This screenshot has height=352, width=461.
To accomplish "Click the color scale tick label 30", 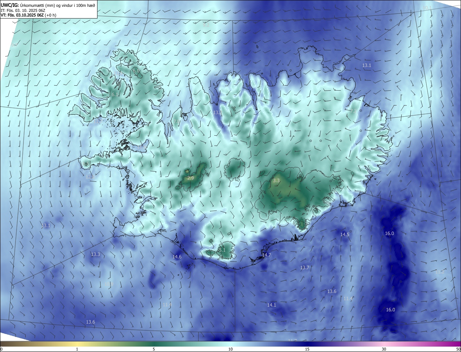I will [x=384, y=349].
